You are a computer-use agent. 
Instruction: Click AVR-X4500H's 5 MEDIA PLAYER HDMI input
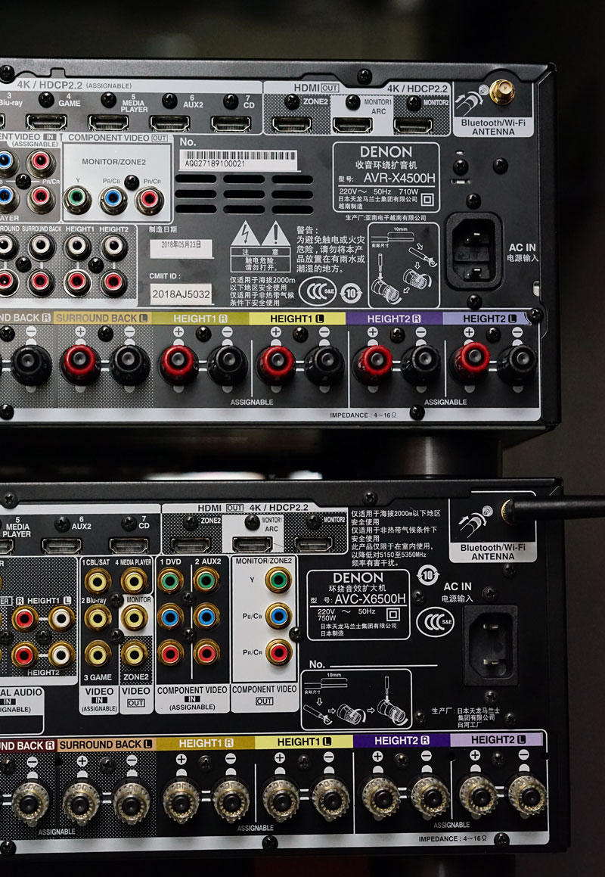click(108, 122)
